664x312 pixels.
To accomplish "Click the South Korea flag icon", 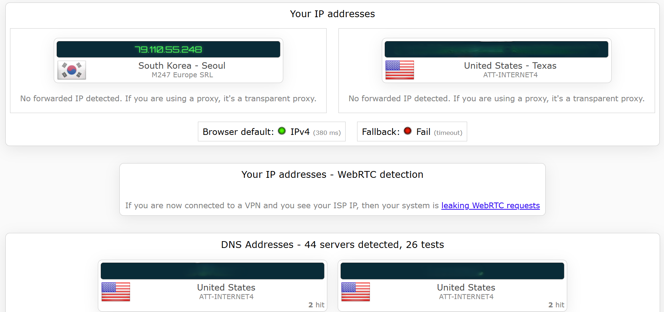I will pyautogui.click(x=72, y=70).
